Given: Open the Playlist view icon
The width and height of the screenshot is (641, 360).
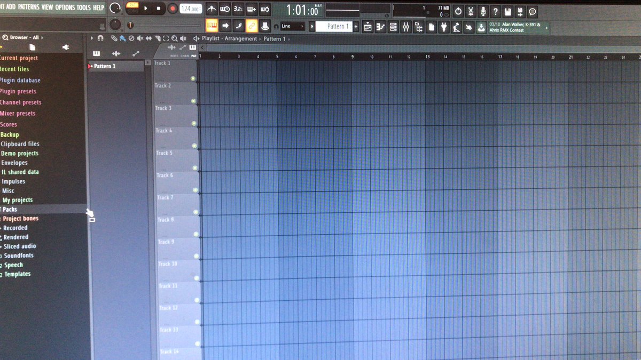Looking at the screenshot, I should tap(368, 26).
